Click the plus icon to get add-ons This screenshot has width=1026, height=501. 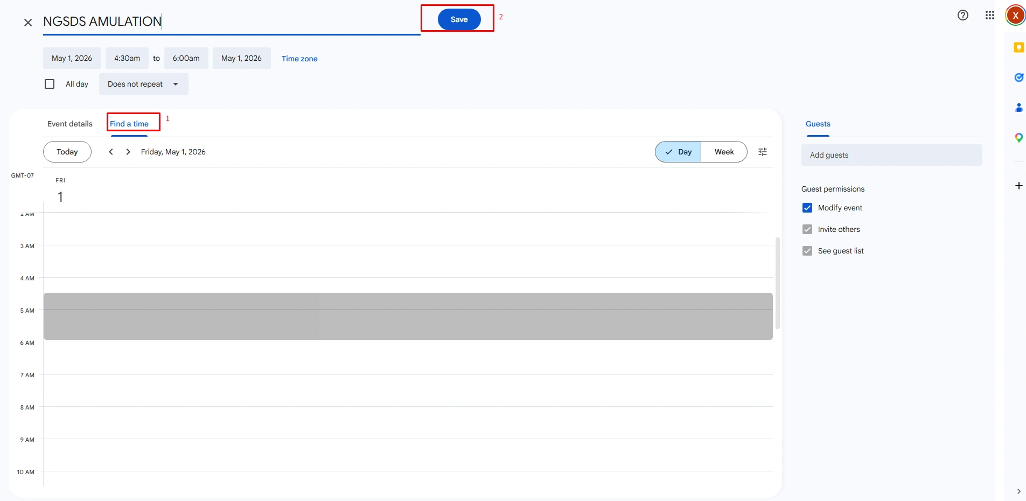tap(1018, 186)
